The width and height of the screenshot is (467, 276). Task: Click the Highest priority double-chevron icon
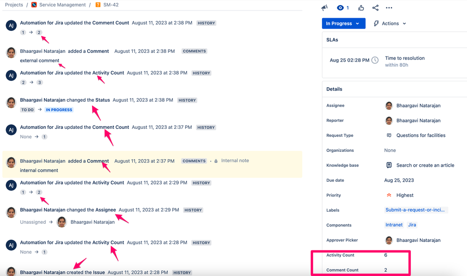[389, 195]
